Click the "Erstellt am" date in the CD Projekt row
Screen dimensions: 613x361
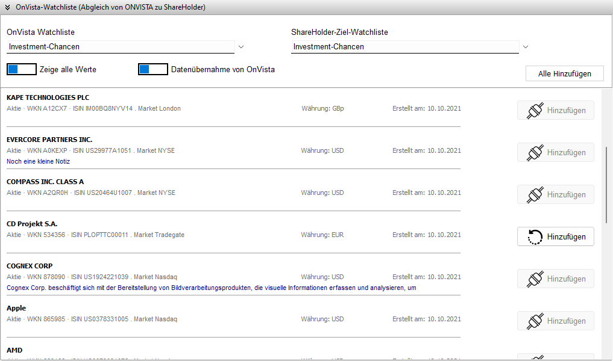(x=427, y=235)
